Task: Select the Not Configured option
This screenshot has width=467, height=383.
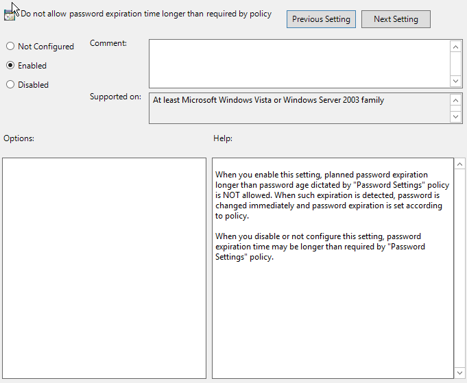Action: 10,47
